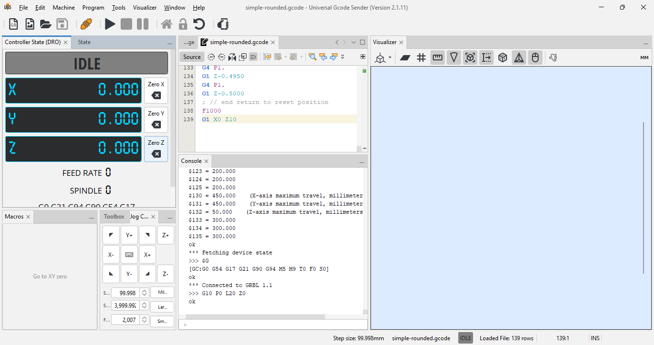This screenshot has height=345, width=654.
Task: Toggle the visualizer ruler icon
Action: tap(438, 58)
